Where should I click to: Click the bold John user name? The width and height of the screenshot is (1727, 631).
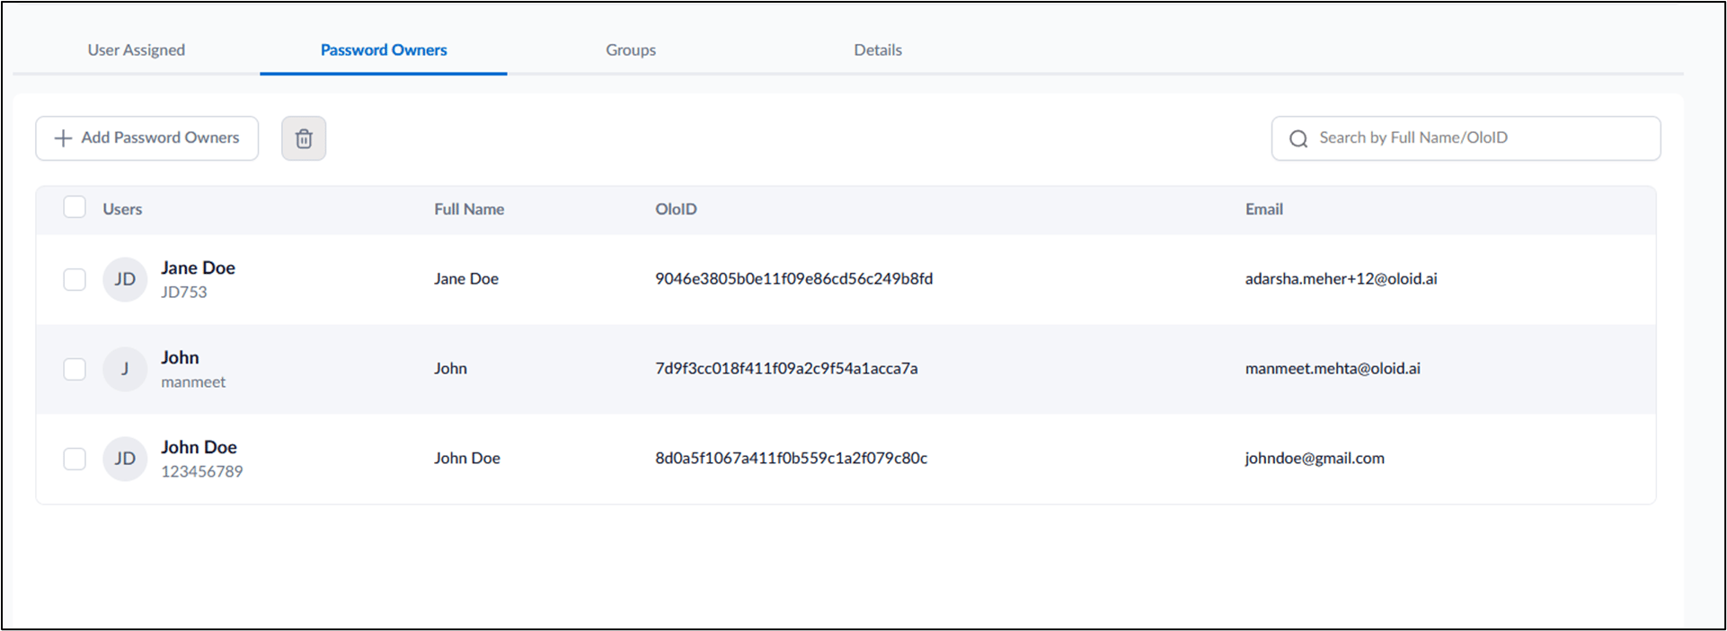(180, 357)
